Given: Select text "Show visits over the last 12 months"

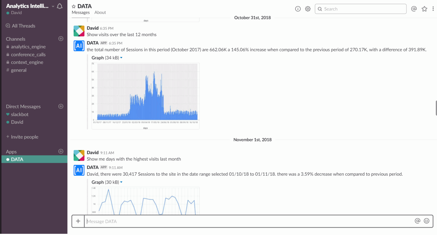Looking at the screenshot, I should pos(122,35).
